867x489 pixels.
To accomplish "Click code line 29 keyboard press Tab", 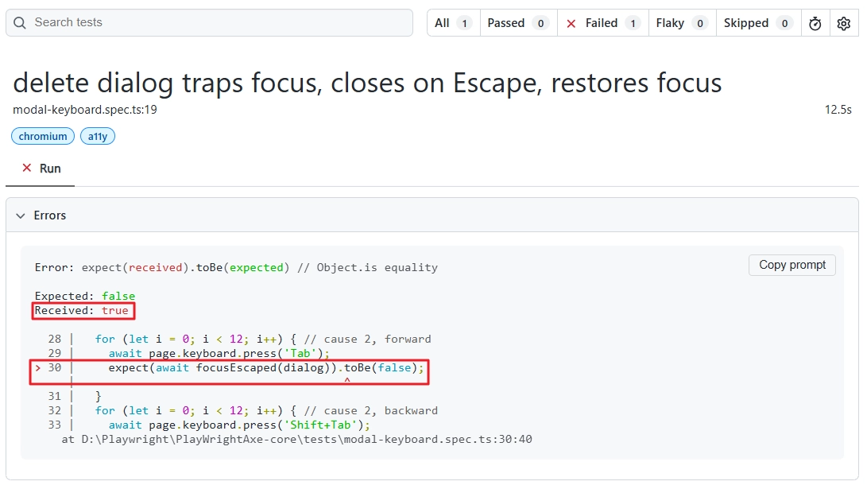I will 219,354.
